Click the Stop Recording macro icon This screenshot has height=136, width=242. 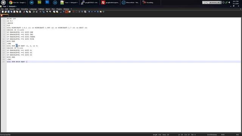pyautogui.click(x=76, y=12)
